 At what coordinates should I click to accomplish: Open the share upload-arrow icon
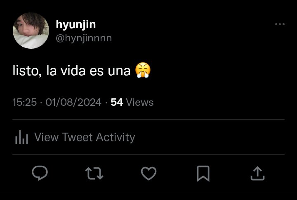(257, 173)
